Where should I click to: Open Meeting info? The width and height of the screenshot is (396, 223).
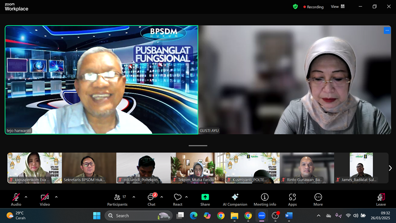265,199
